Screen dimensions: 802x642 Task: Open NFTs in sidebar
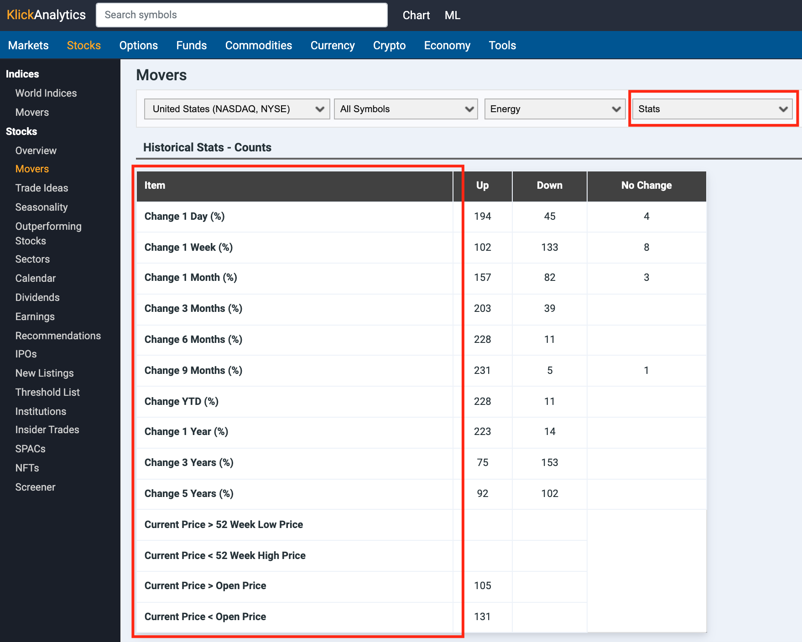point(27,468)
